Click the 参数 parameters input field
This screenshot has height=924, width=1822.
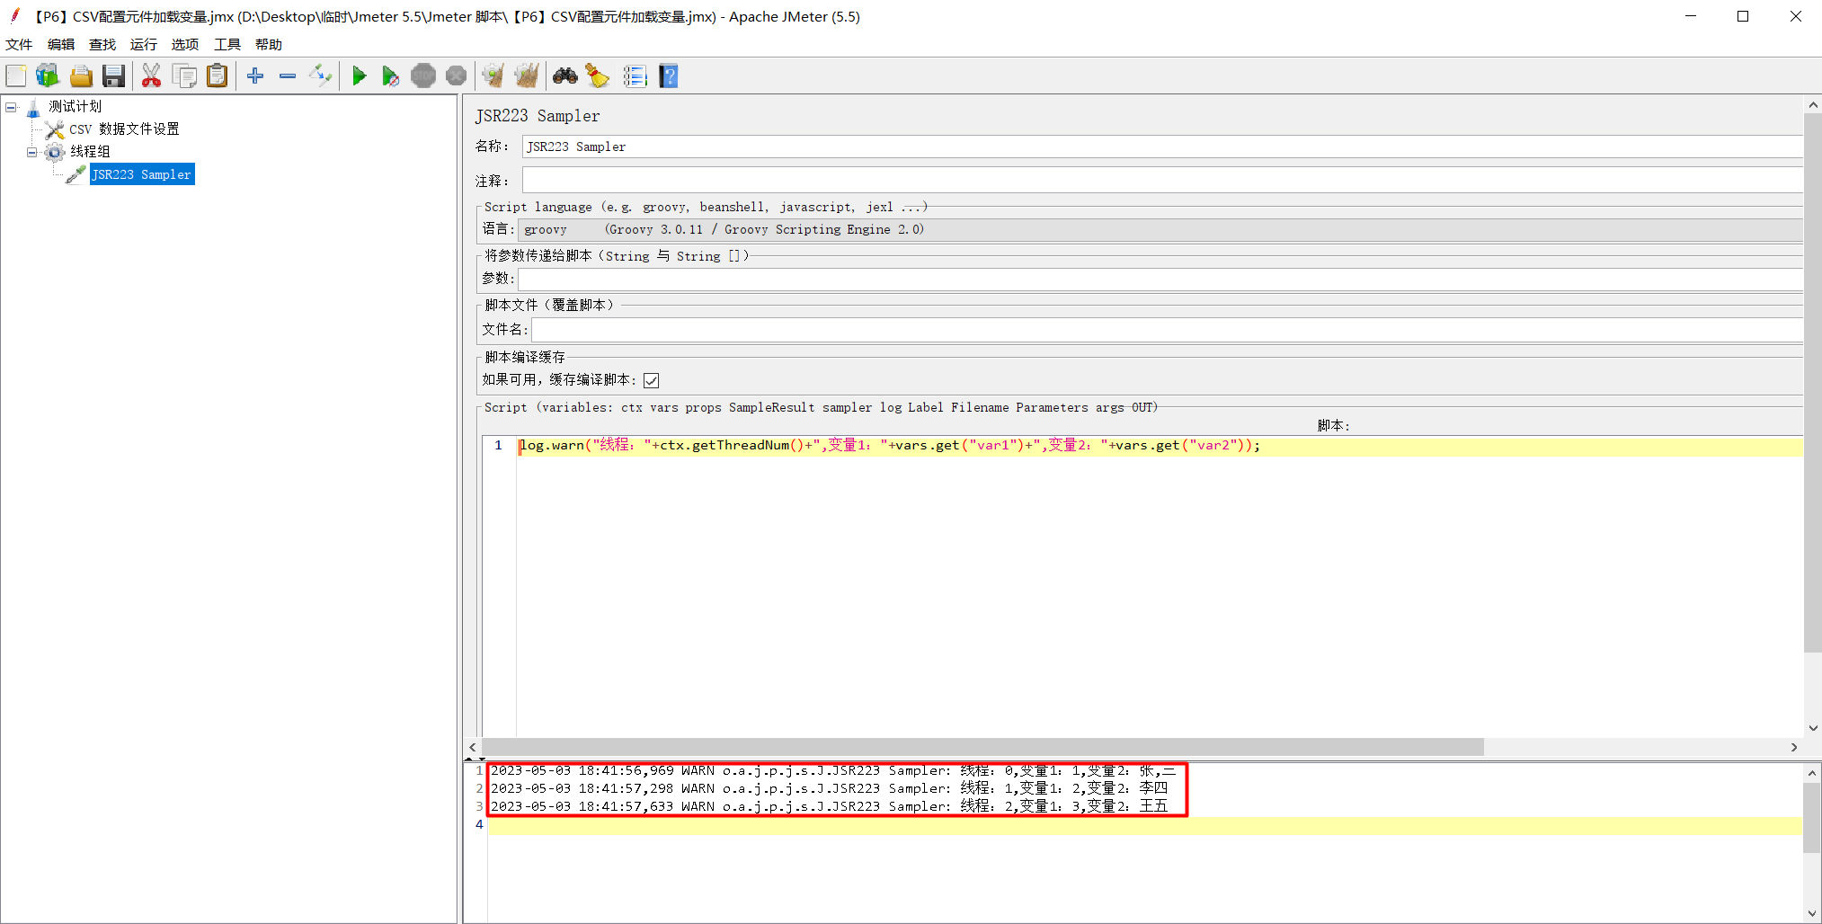(x=1160, y=279)
